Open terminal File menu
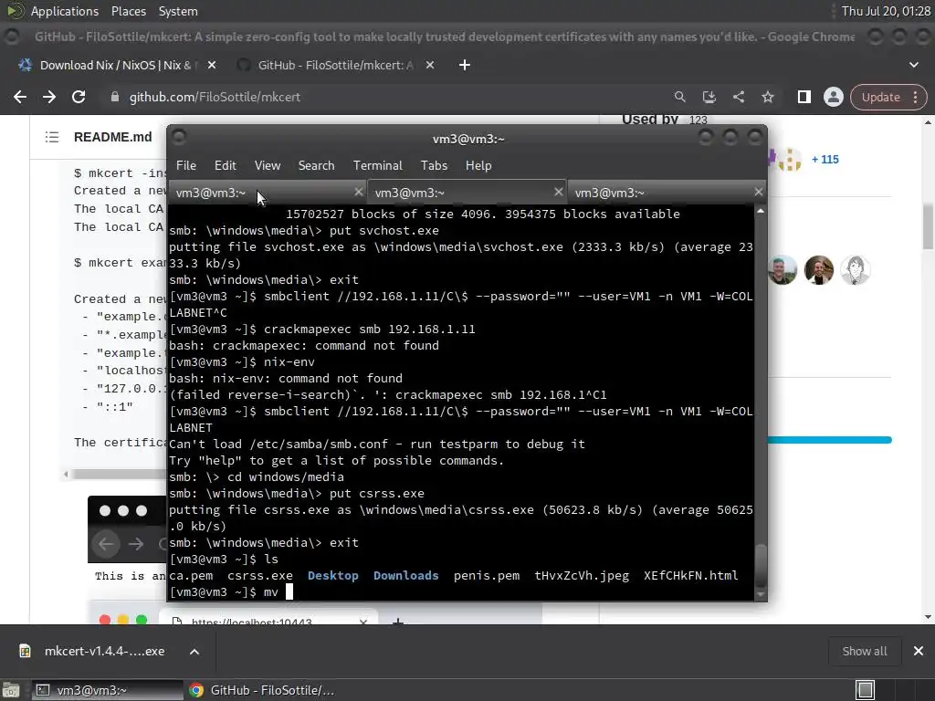Viewport: 935px width, 701px height. (x=186, y=166)
